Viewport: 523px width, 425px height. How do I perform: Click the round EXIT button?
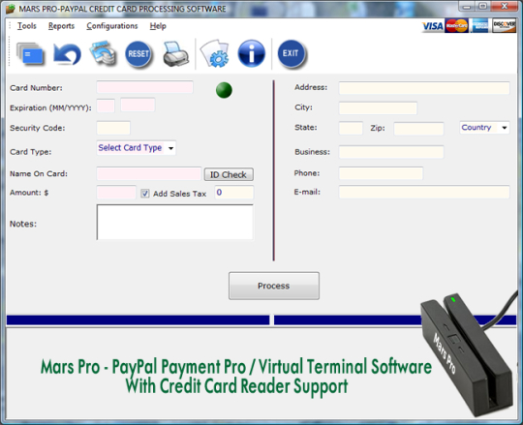pyautogui.click(x=291, y=53)
